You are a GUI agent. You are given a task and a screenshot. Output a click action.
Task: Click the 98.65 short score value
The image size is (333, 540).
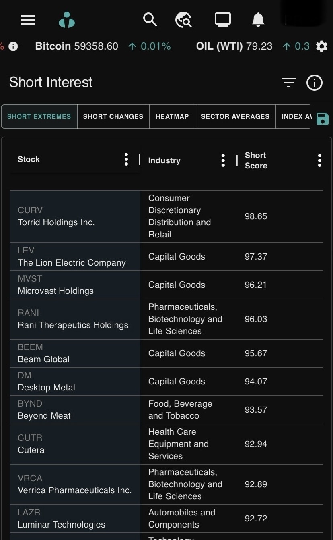[x=256, y=216]
